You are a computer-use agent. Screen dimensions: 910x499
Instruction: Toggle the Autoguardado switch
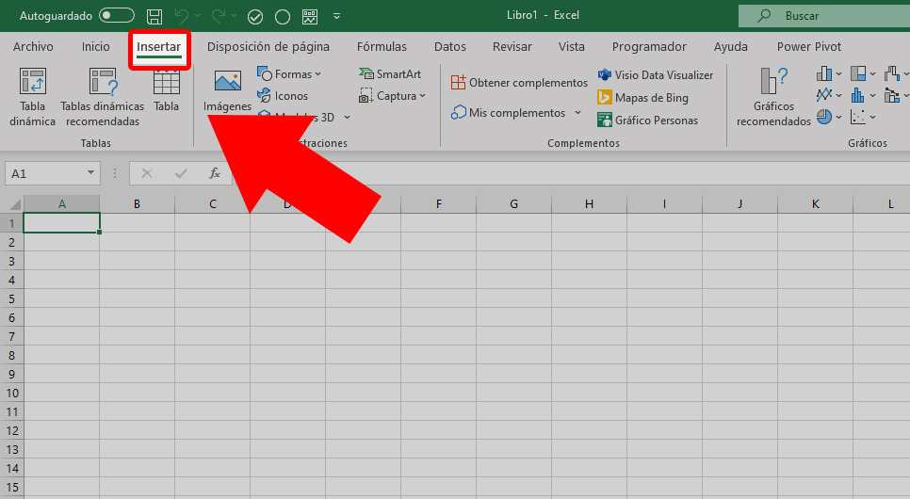click(x=117, y=16)
